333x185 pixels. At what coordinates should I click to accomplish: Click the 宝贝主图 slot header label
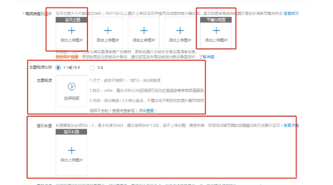[x=72, y=20]
